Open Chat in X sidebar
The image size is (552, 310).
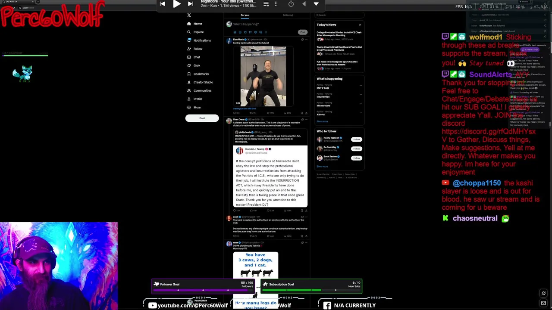point(194,57)
